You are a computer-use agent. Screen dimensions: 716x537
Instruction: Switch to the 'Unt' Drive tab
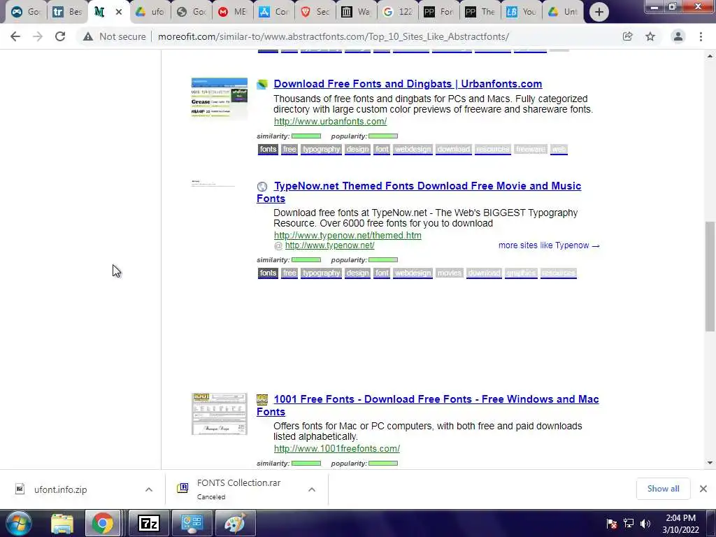(563, 12)
